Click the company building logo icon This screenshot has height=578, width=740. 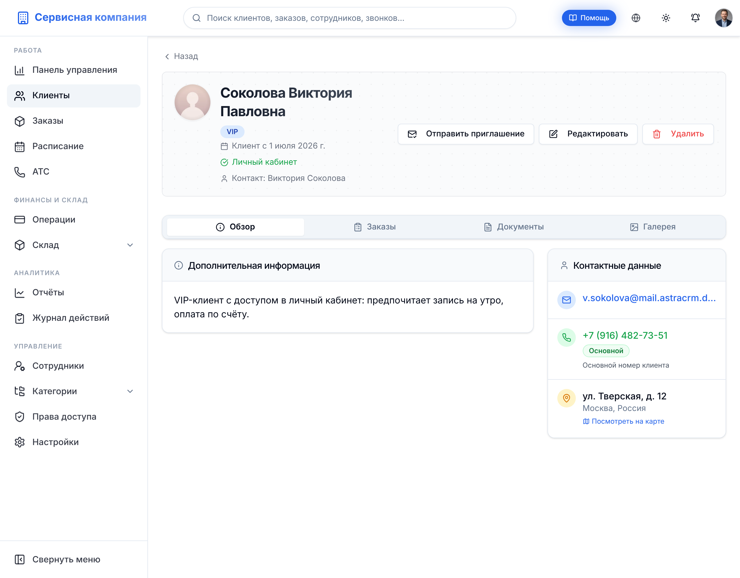click(23, 18)
